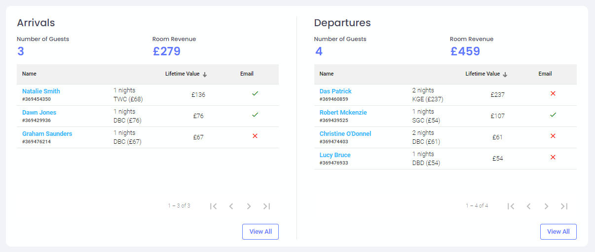The height and width of the screenshot is (252, 595).
Task: Click Departures Email column header
Action: (545, 74)
